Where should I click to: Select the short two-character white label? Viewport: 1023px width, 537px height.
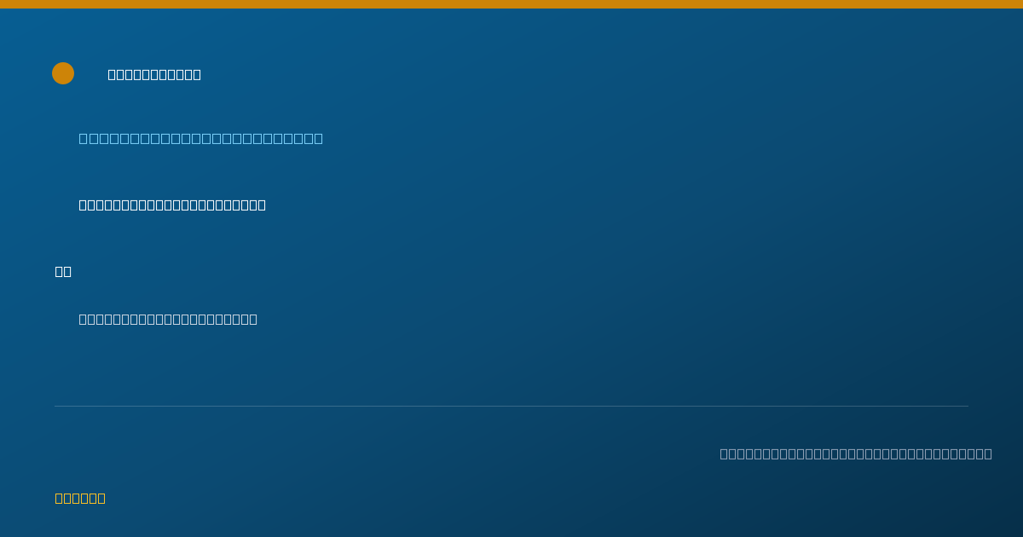[x=63, y=271]
